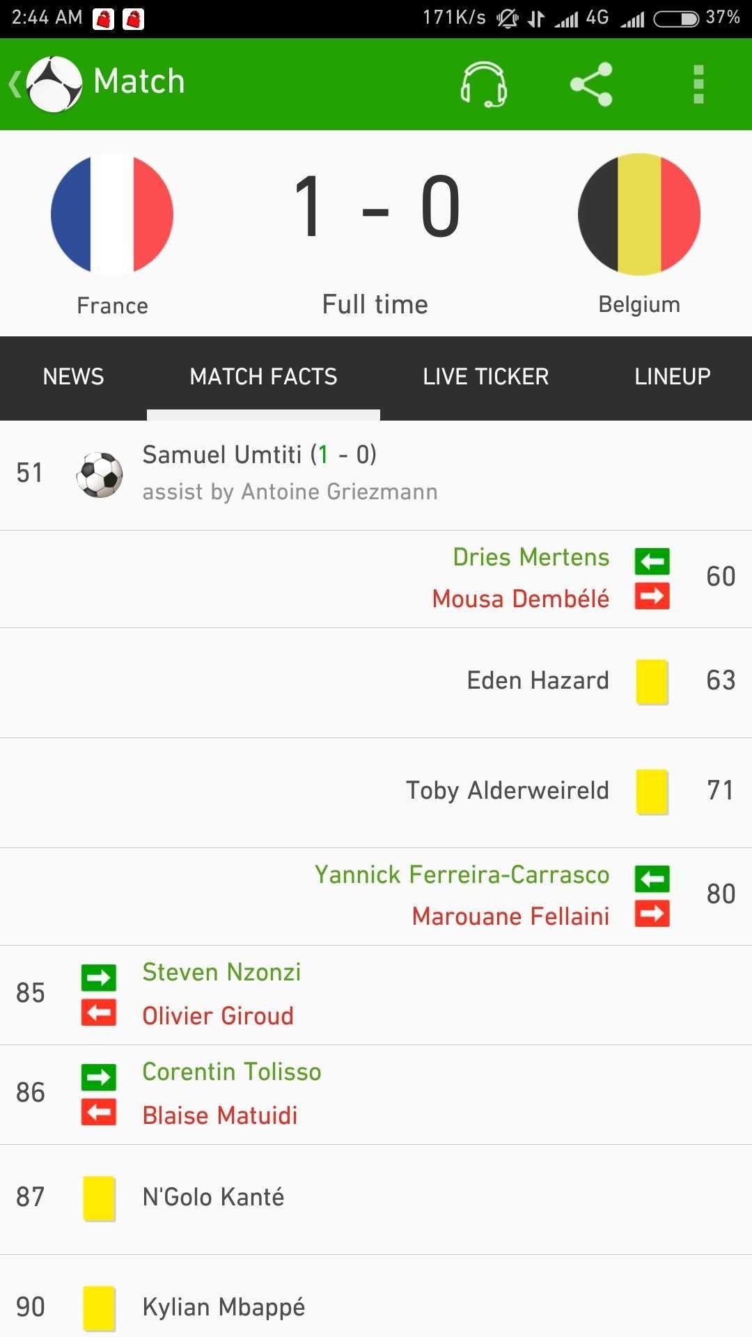Tap the goal soccer ball icon
The height and width of the screenshot is (1337, 752).
[100, 475]
